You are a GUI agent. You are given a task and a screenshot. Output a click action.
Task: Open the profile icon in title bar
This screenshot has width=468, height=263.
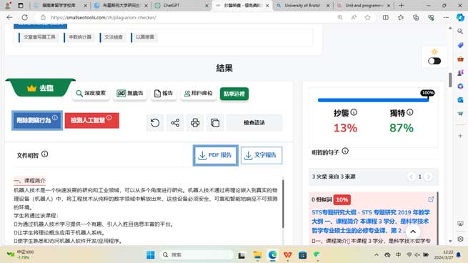click(x=8, y=6)
